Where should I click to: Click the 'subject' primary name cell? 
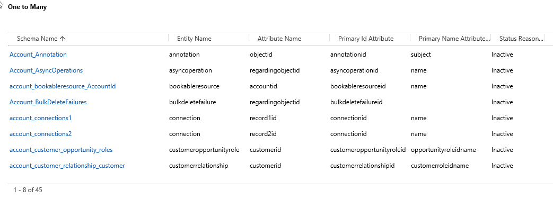click(x=421, y=55)
